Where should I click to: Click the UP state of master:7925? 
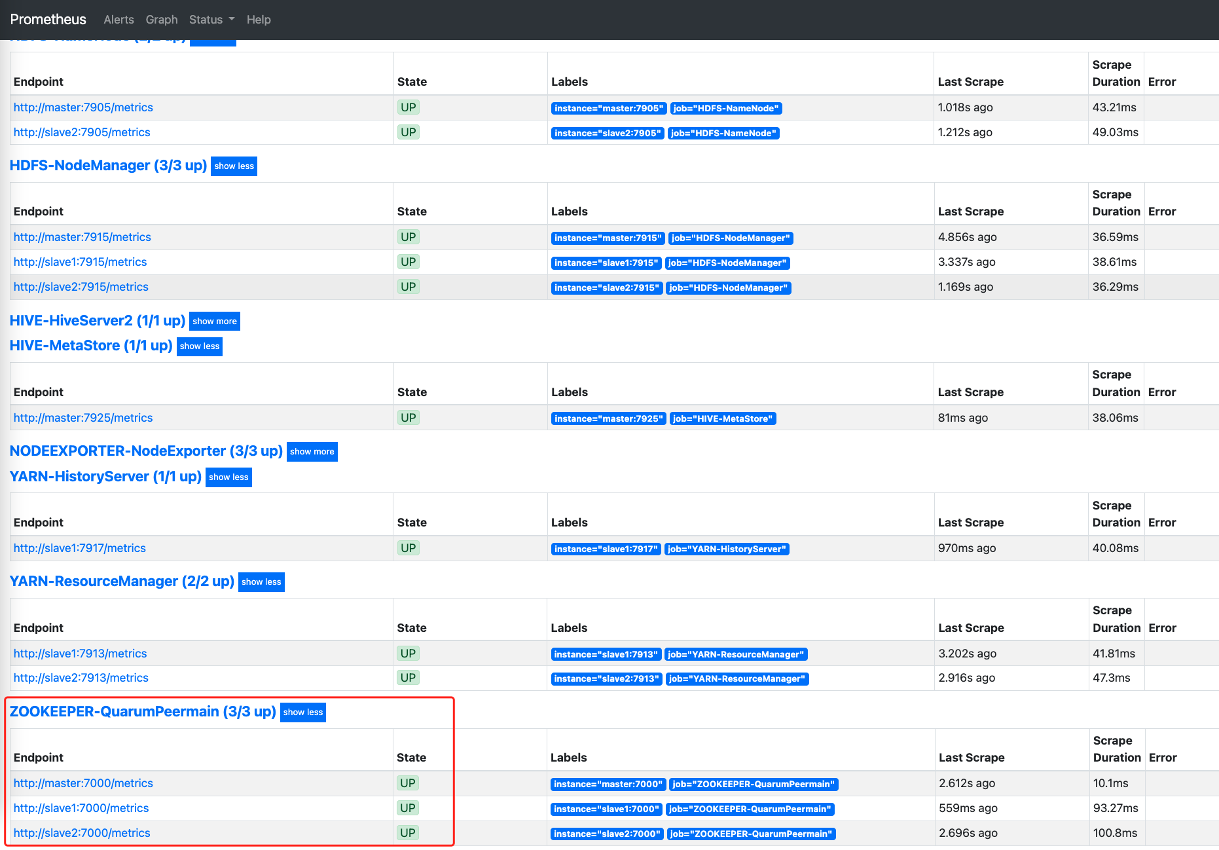click(409, 418)
